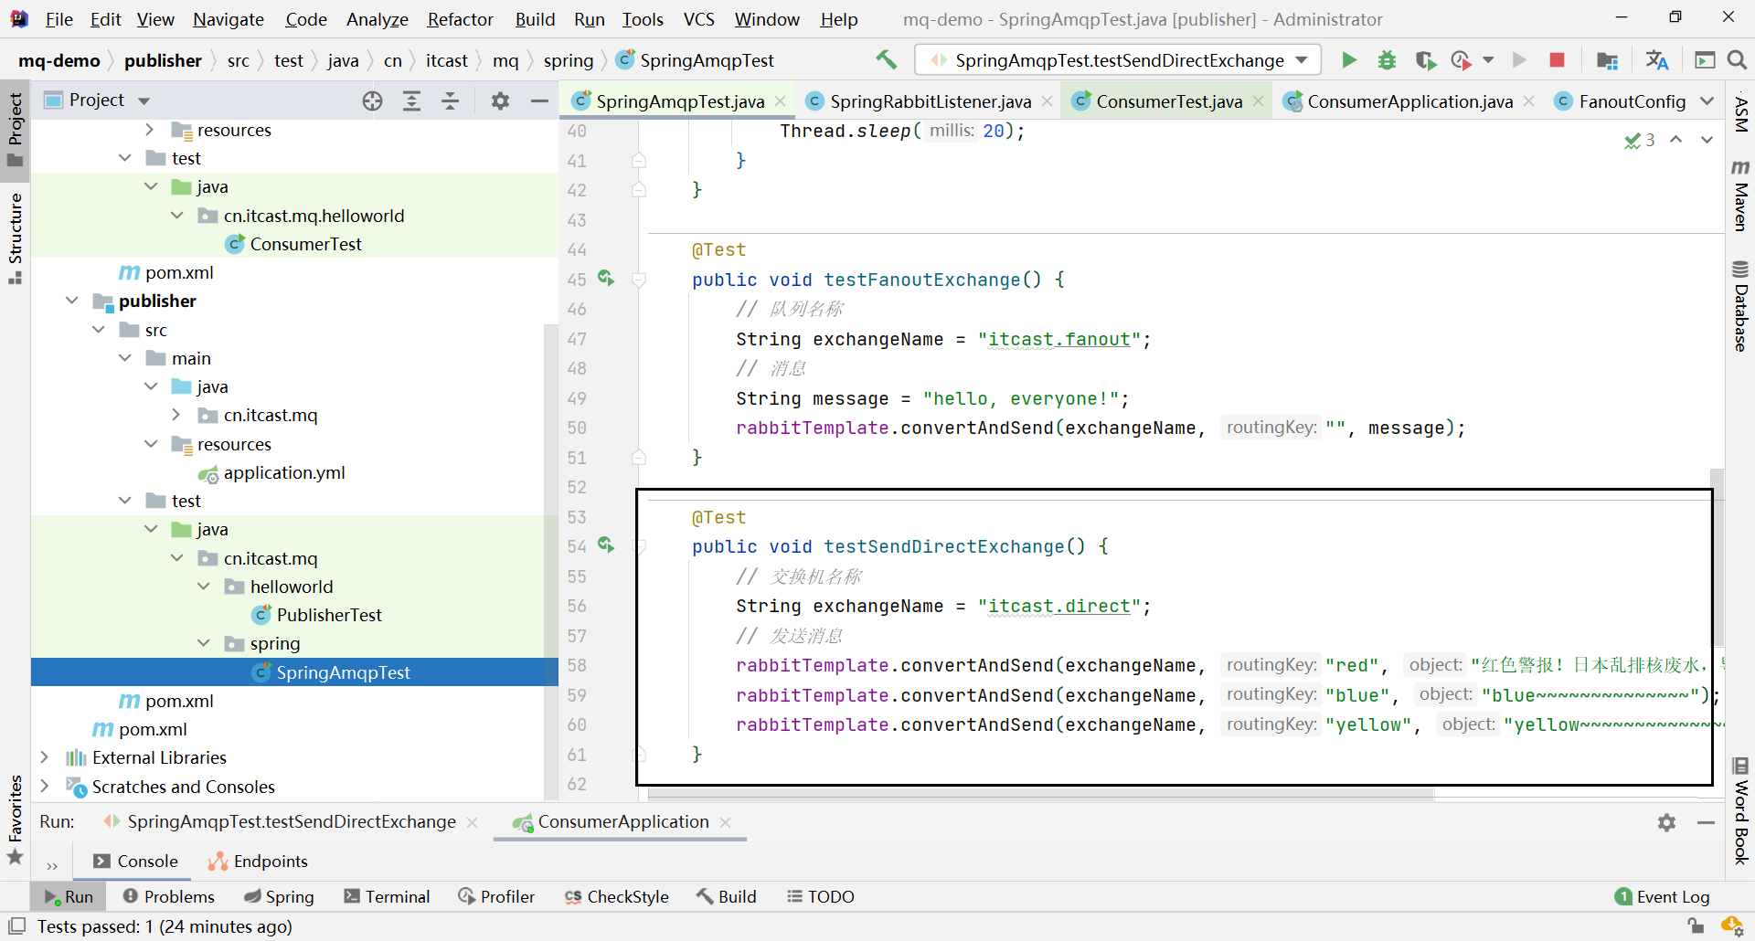Open the Event Log
The image size is (1755, 941).
point(1662,896)
